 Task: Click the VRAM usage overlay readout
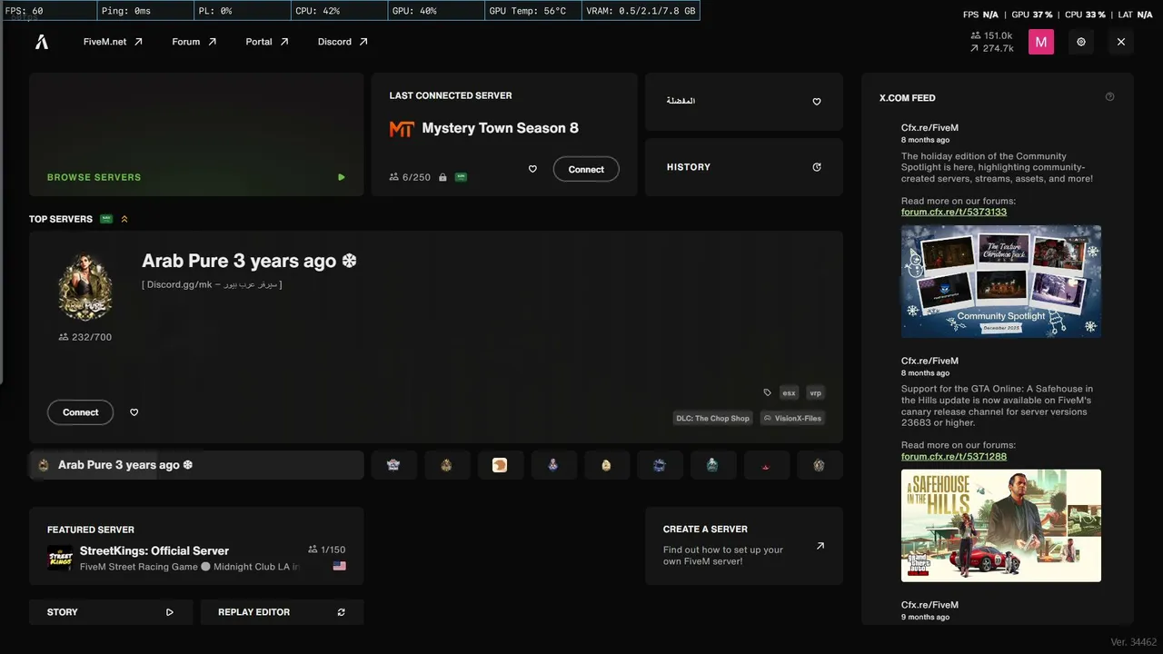[x=641, y=11]
